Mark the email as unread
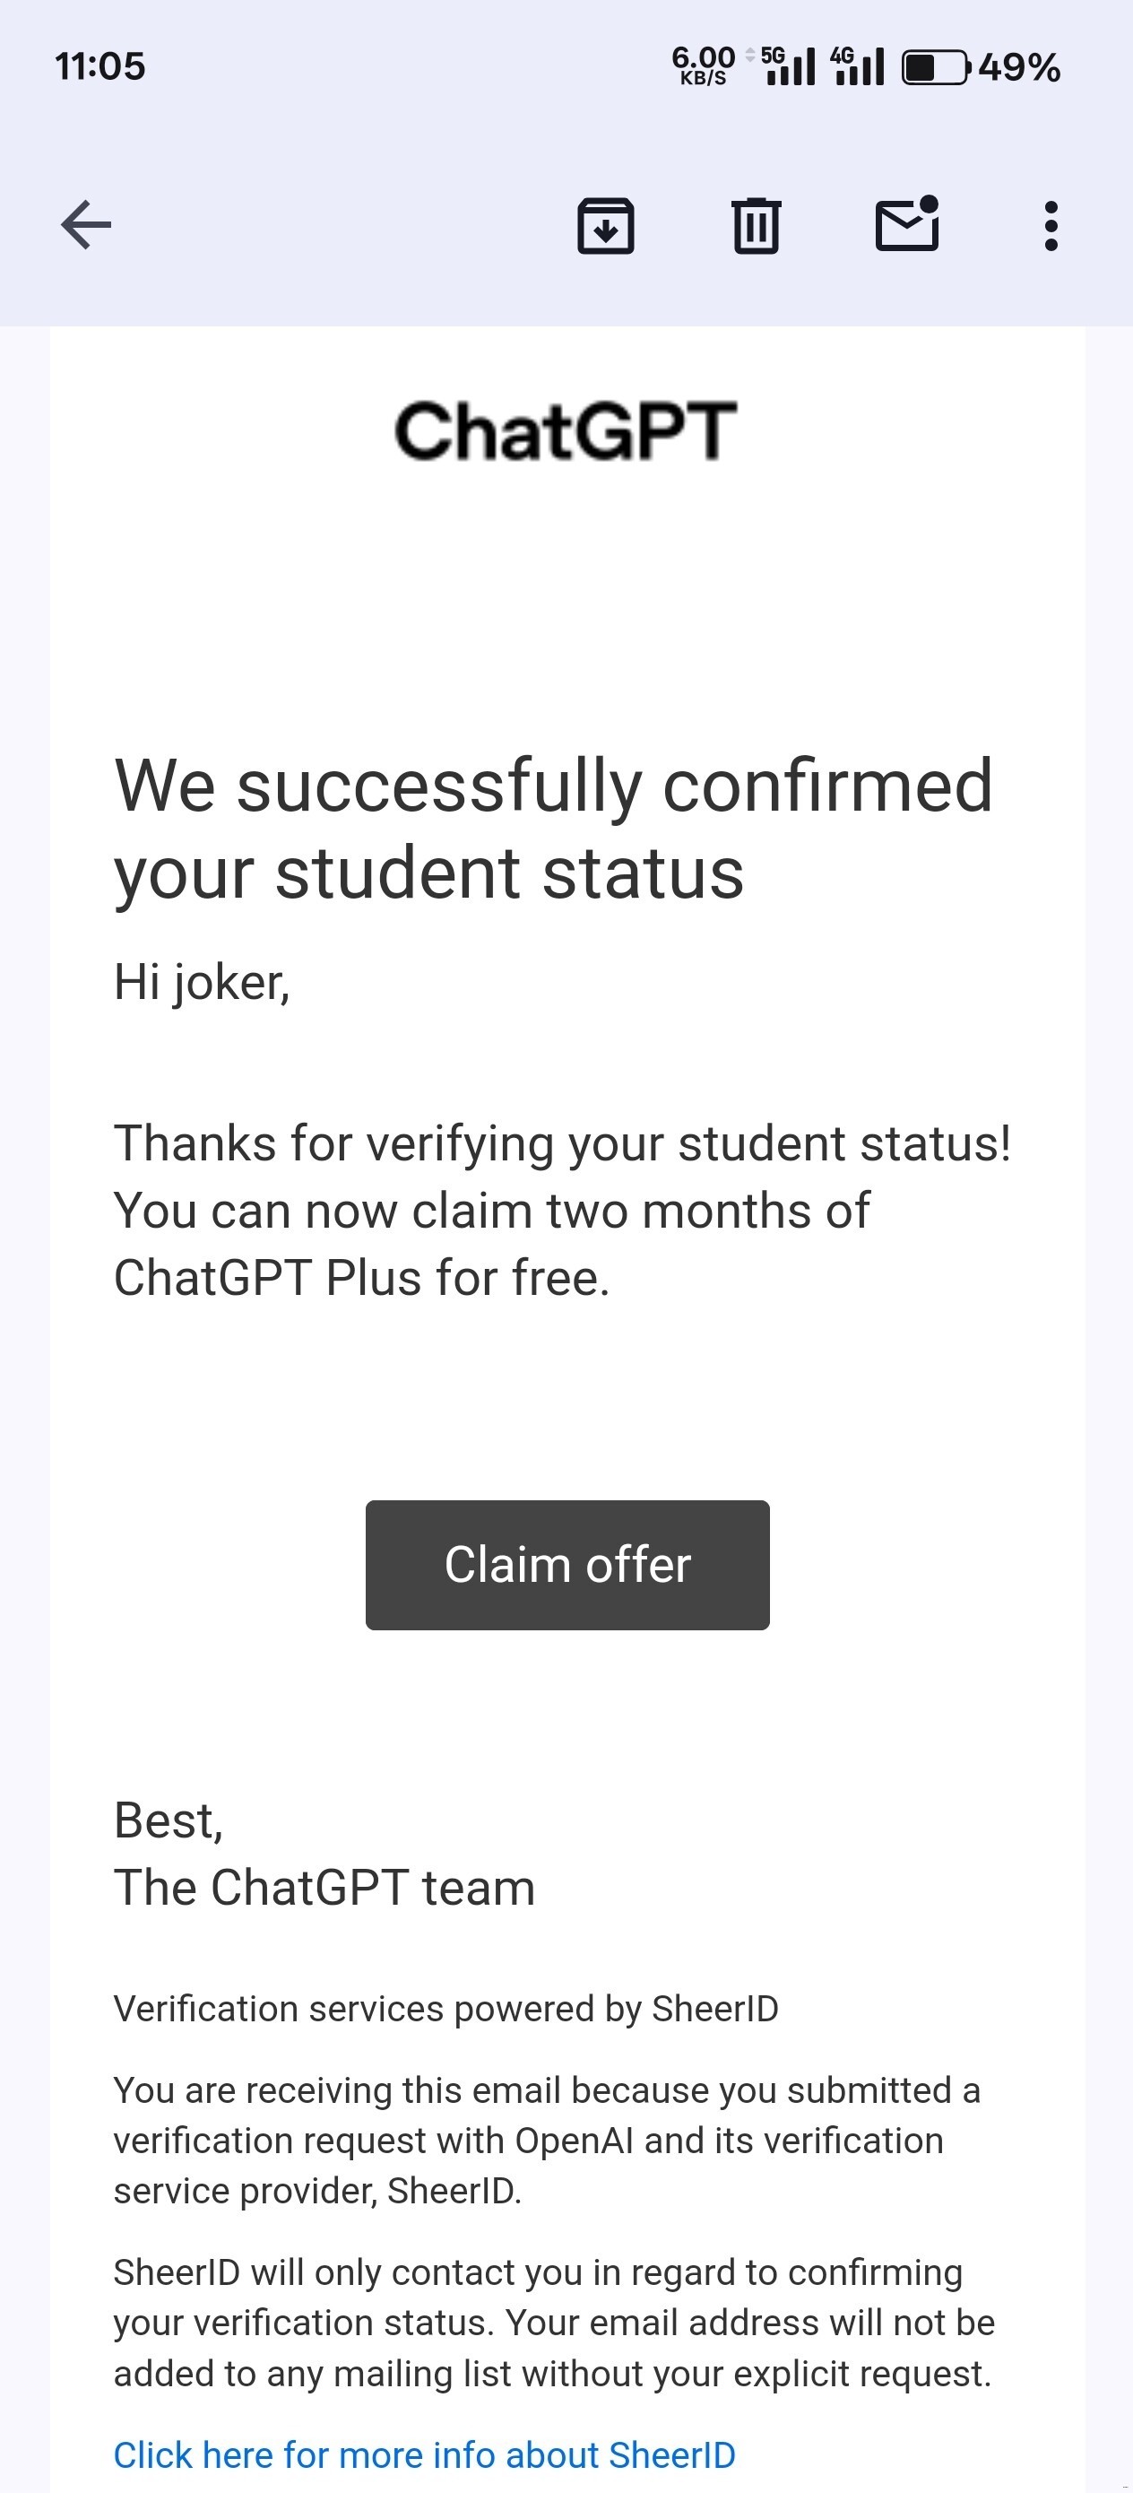Screen dimensions: 1133x2493 [x=906, y=225]
